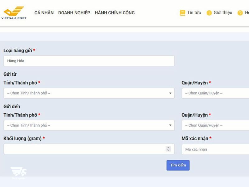Increase weight with the stepper up arrow
This screenshot has height=187, width=249.
[168, 148]
